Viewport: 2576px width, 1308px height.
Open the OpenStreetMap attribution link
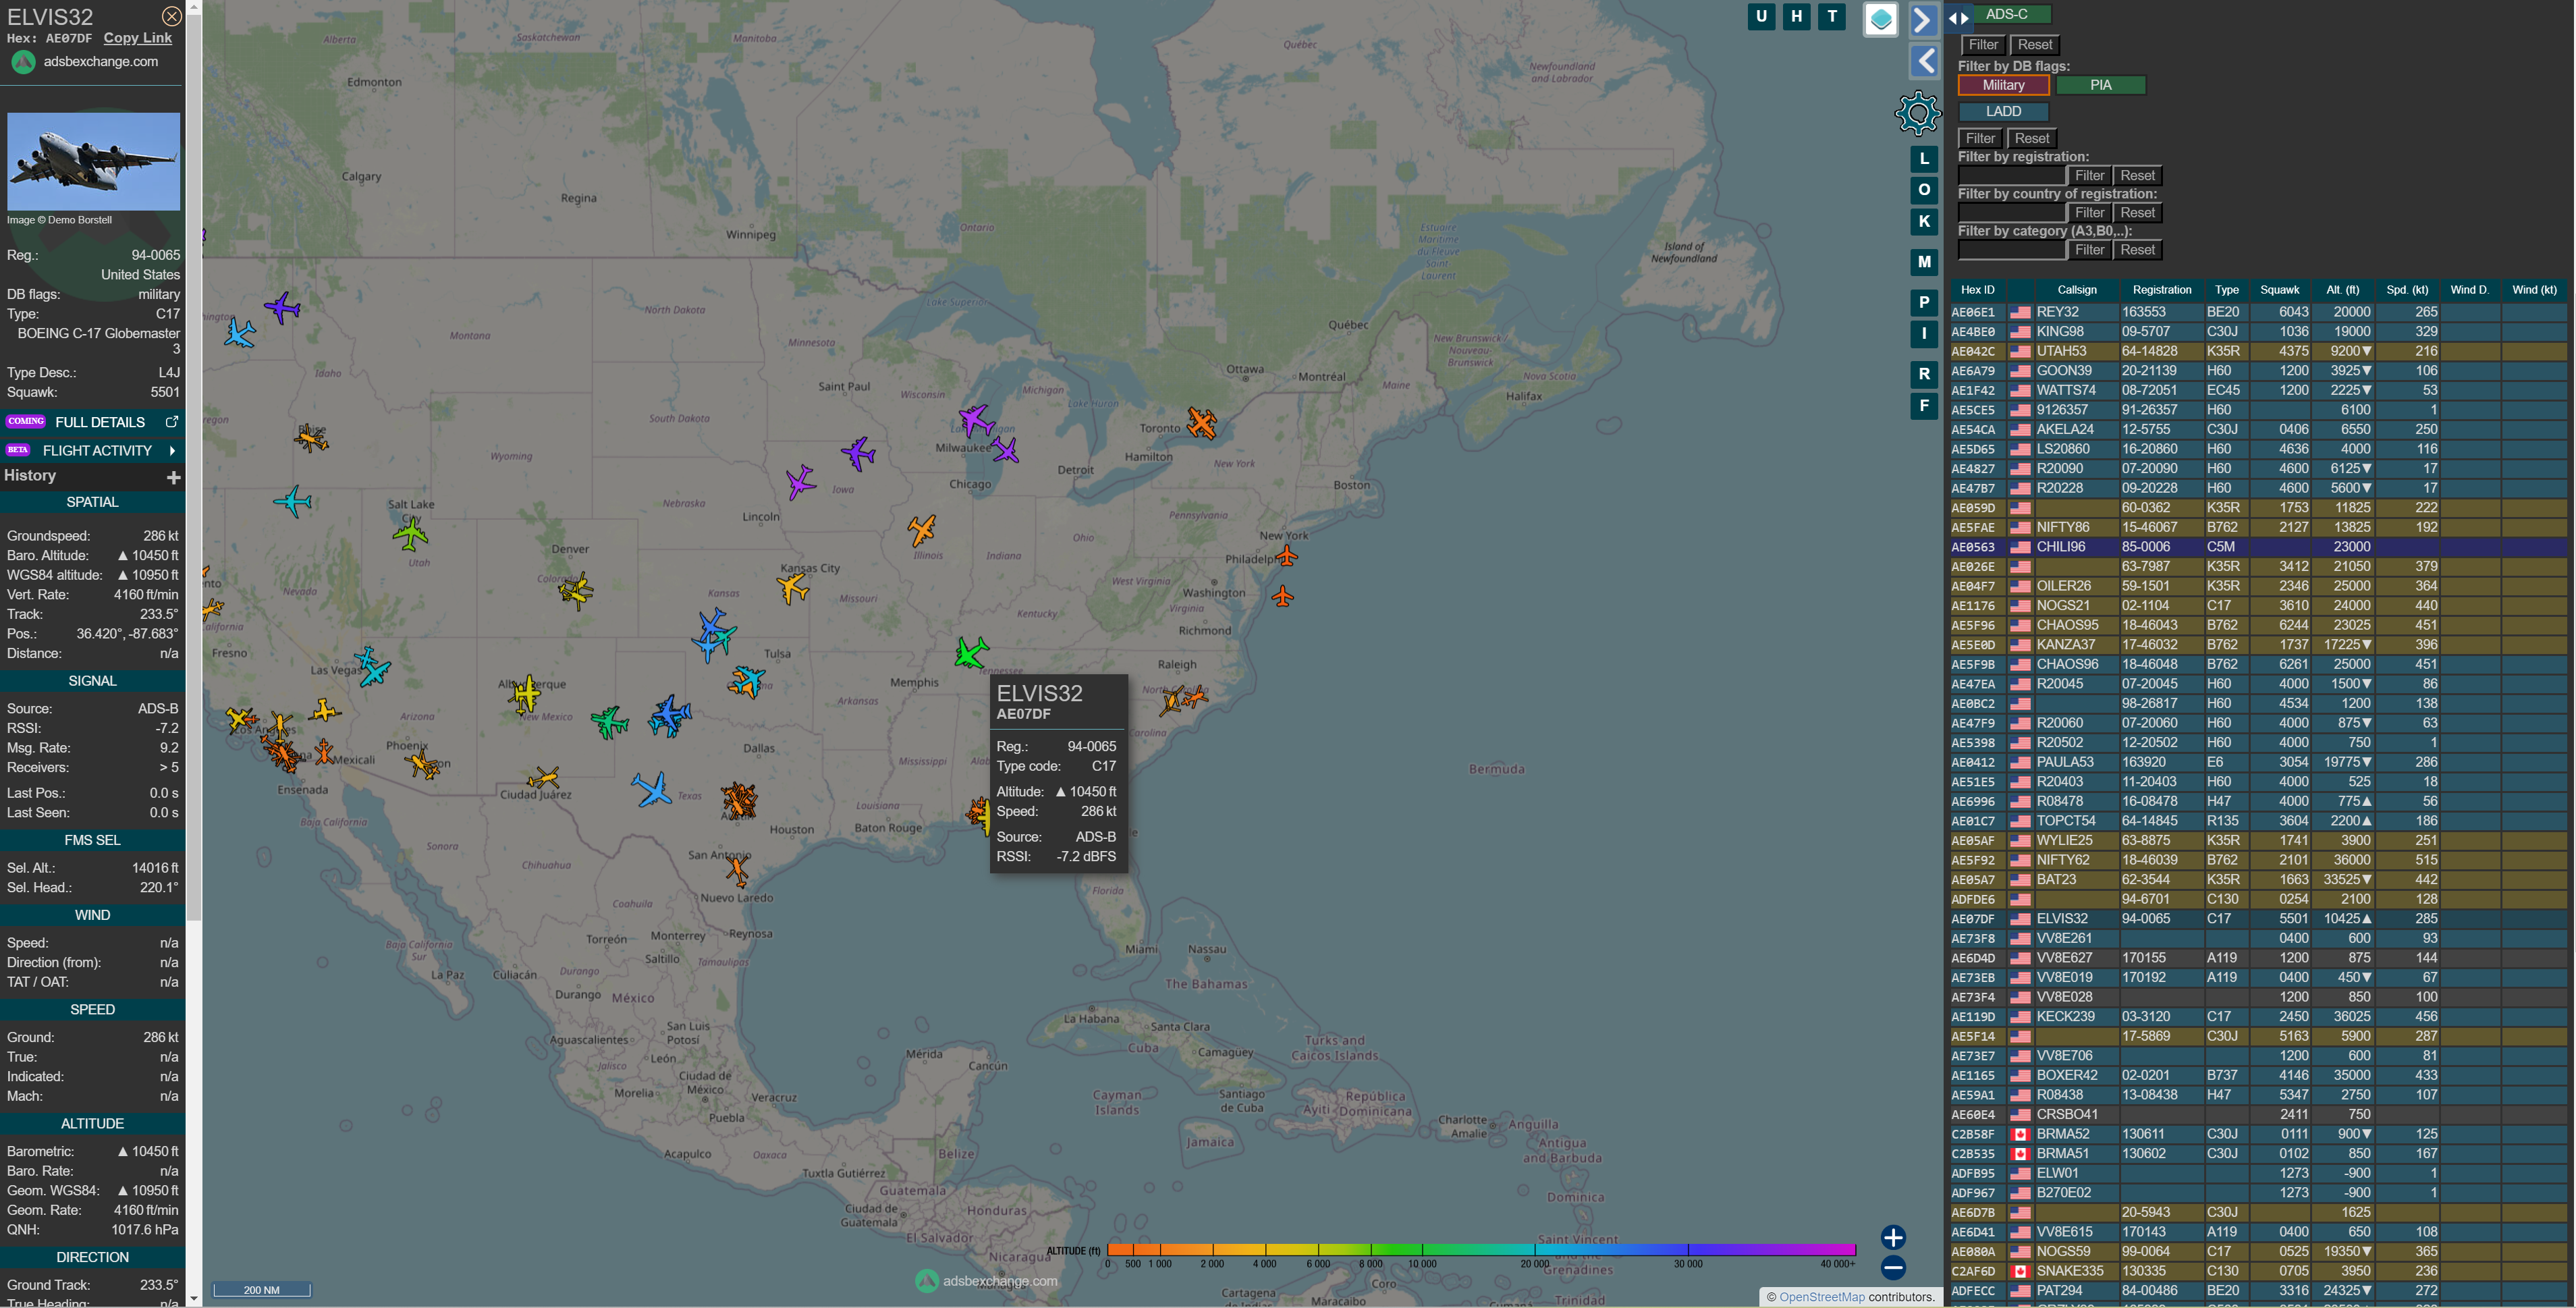coord(1821,1297)
